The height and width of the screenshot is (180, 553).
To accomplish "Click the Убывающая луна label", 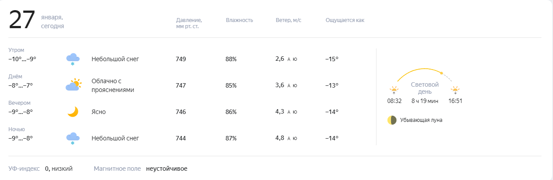I will [421, 120].
